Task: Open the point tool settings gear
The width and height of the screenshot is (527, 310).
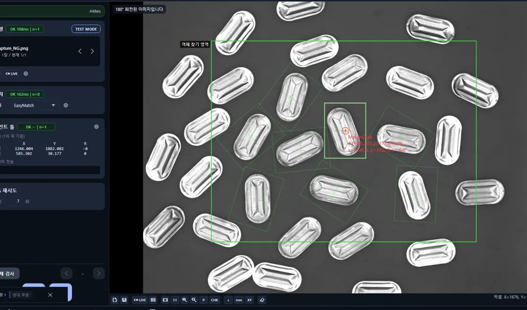Action: coord(97,127)
